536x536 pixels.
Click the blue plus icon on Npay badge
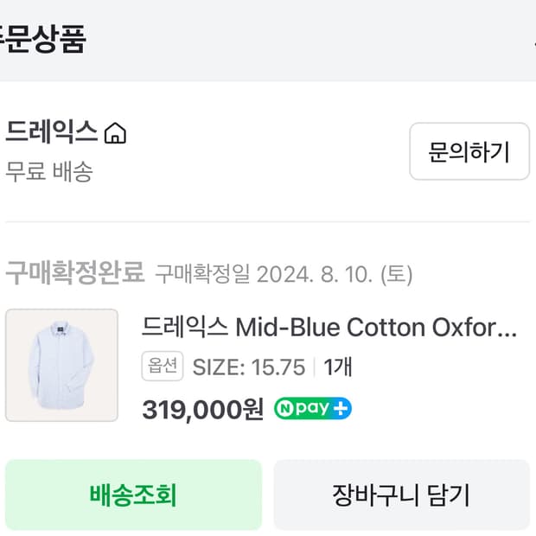[x=341, y=408]
